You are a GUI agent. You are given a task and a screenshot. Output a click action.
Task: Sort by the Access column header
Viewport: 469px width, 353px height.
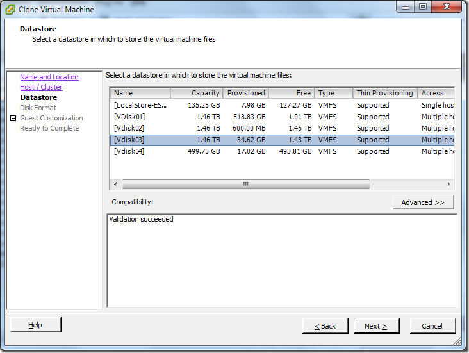[x=436, y=93]
